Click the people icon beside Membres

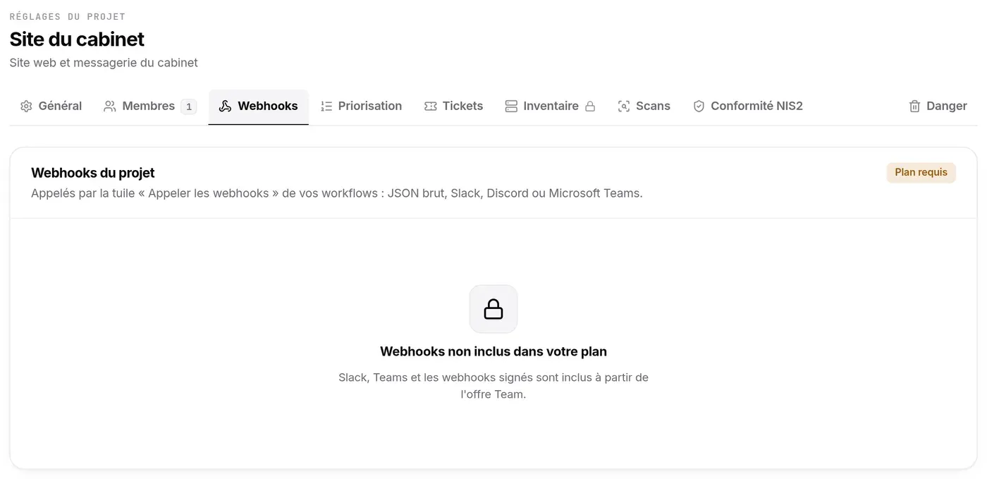click(x=110, y=107)
